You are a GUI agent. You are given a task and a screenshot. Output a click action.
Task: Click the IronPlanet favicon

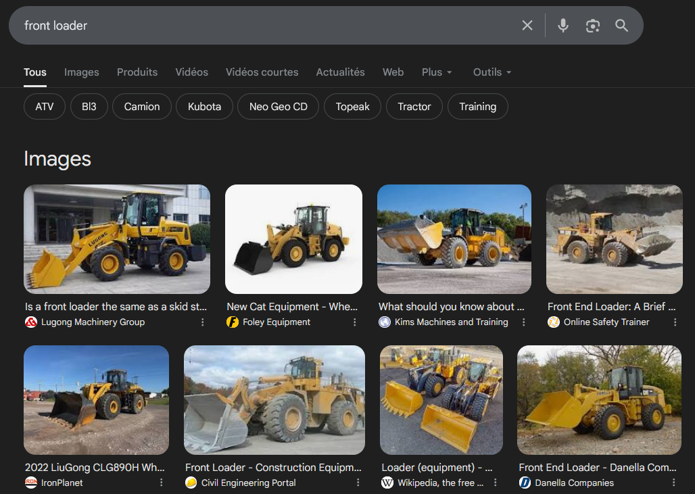tap(31, 483)
